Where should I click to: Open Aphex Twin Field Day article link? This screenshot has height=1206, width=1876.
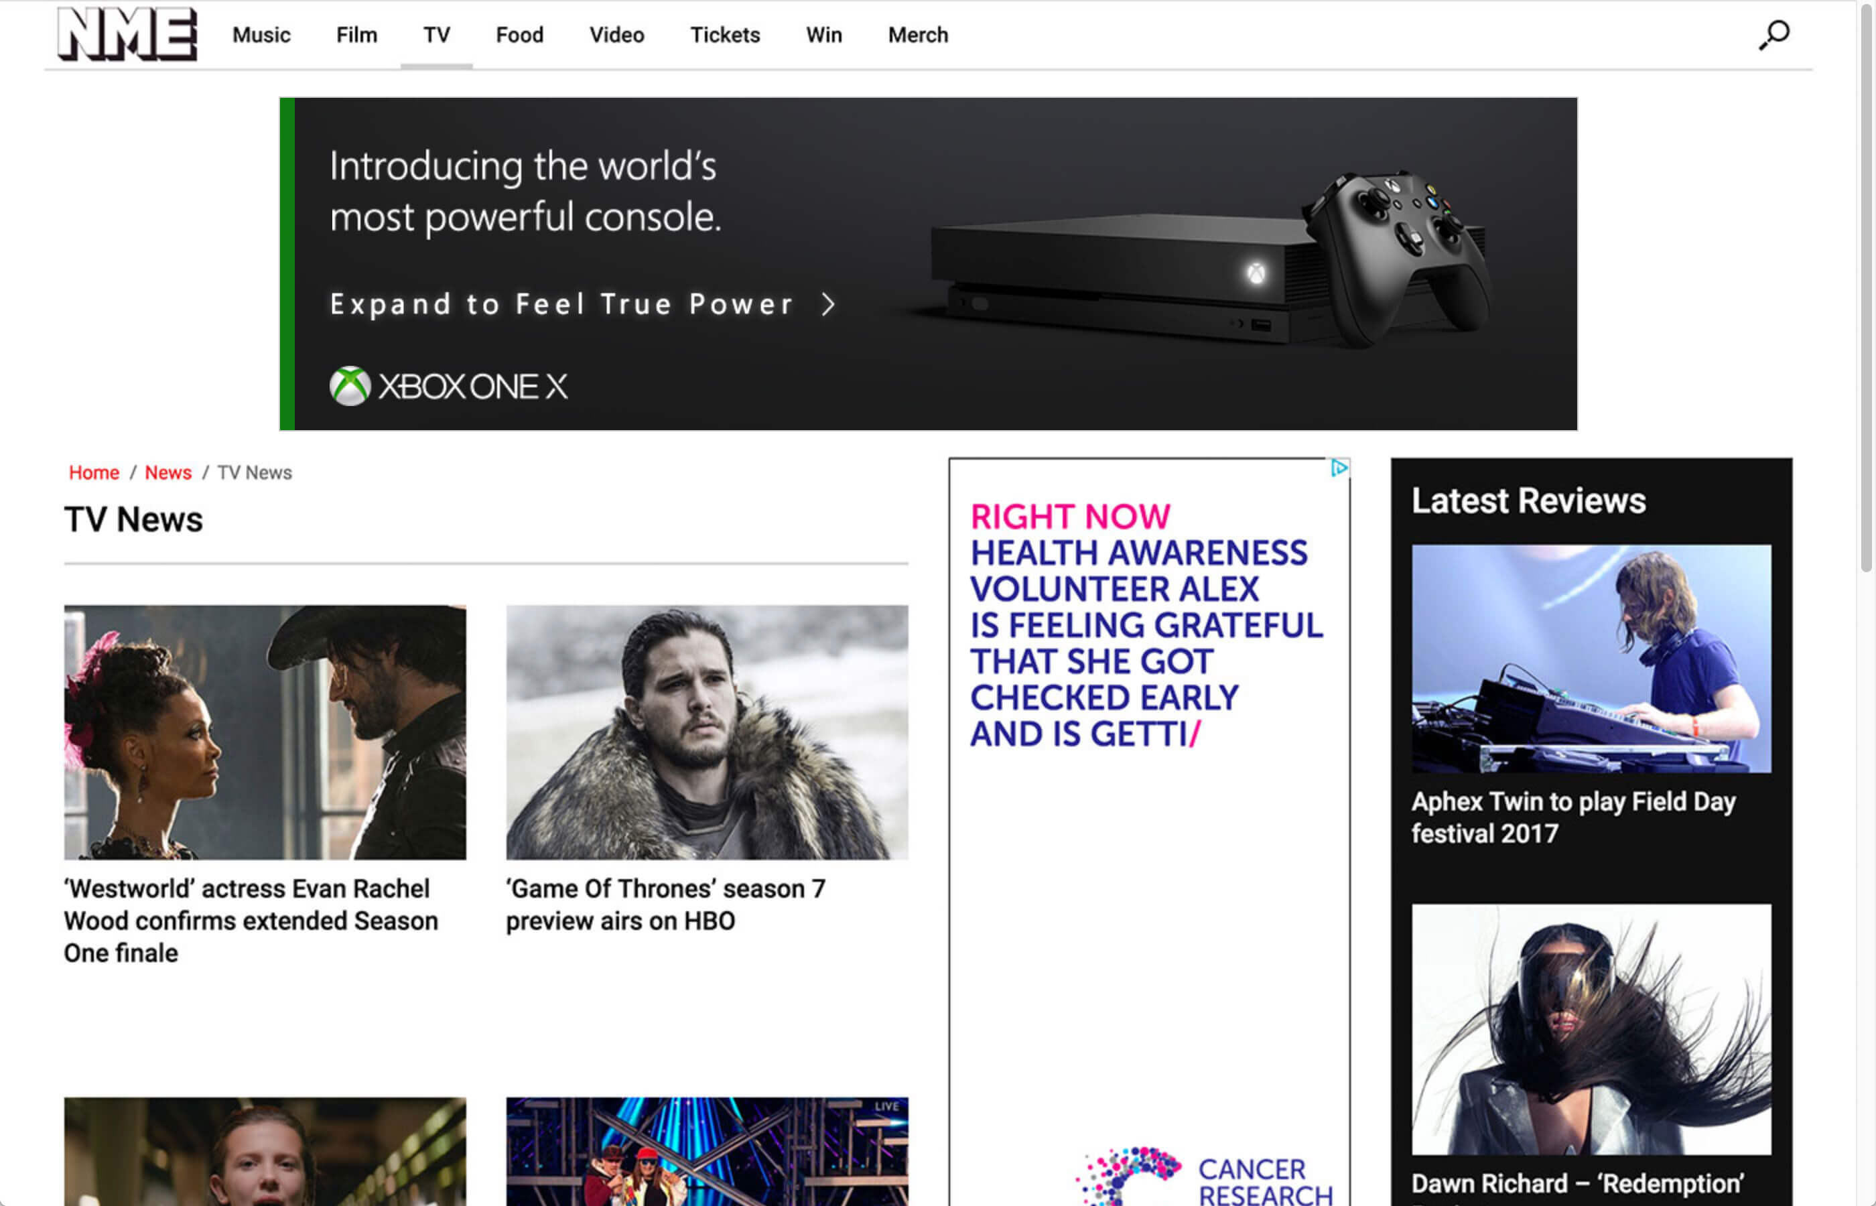click(1574, 817)
